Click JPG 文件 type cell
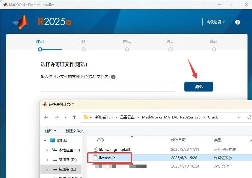Viewport: 252px width, 178px height. click(221, 166)
